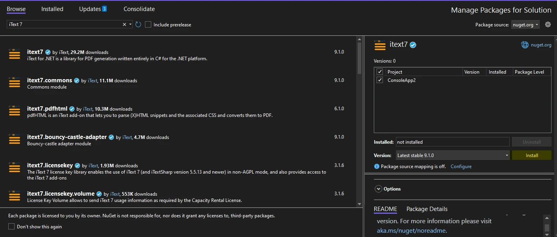Click the globe icon next to nuget.org
The width and height of the screenshot is (557, 237).
pyautogui.click(x=525, y=45)
